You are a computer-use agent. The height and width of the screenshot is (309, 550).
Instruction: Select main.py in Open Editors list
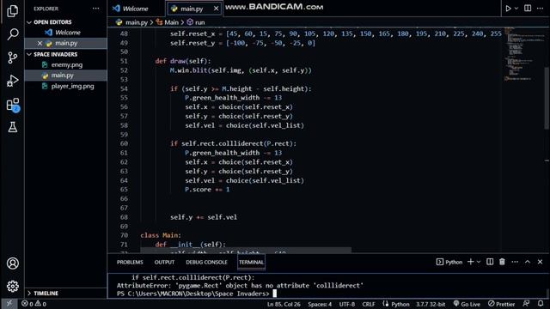click(65, 43)
